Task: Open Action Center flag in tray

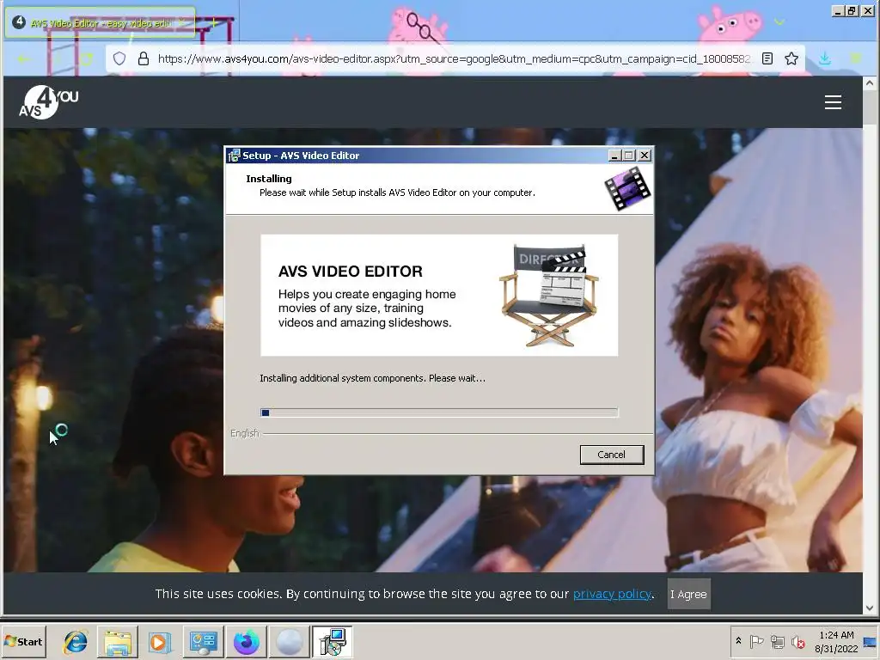Action: pyautogui.click(x=756, y=641)
